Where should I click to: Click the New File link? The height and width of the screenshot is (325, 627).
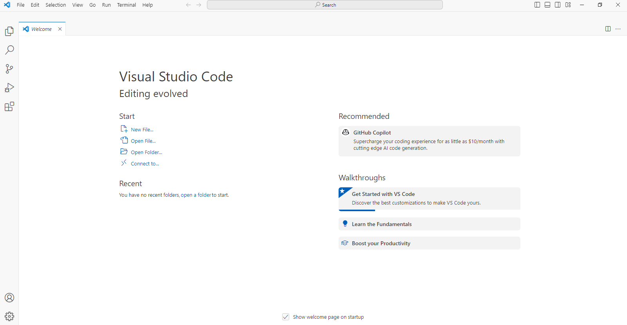click(x=142, y=129)
